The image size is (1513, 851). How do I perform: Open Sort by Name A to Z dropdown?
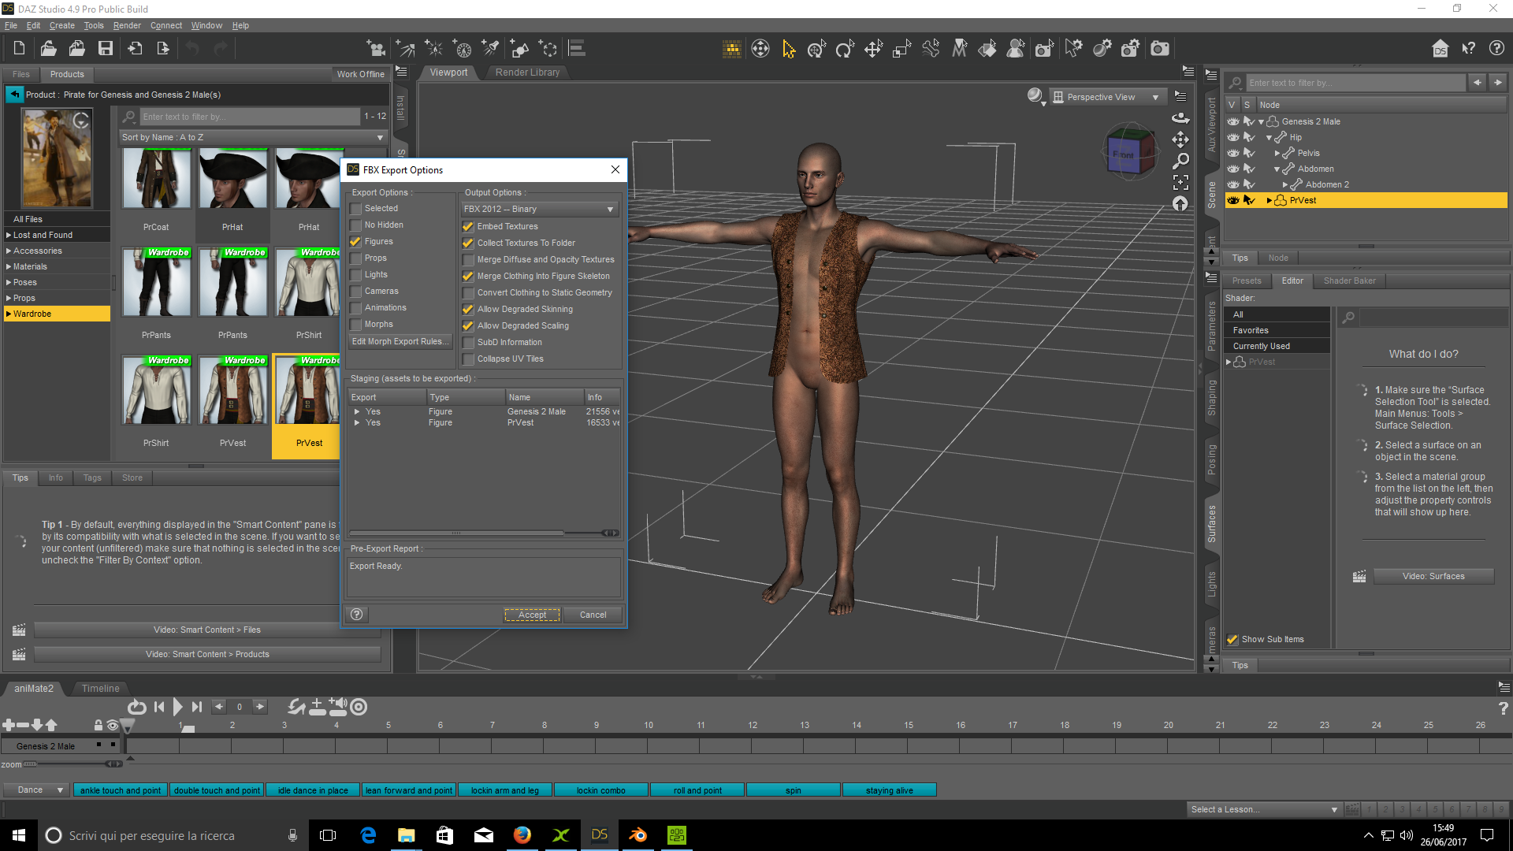click(x=252, y=137)
